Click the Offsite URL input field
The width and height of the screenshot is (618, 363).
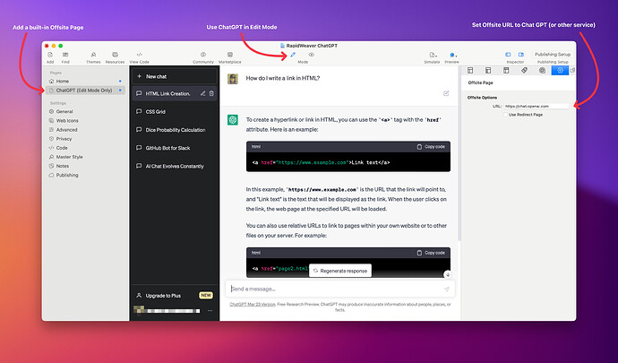[x=536, y=106]
